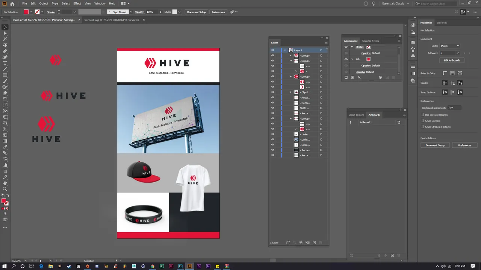
Task: Open the File menu
Action: pos(24,4)
